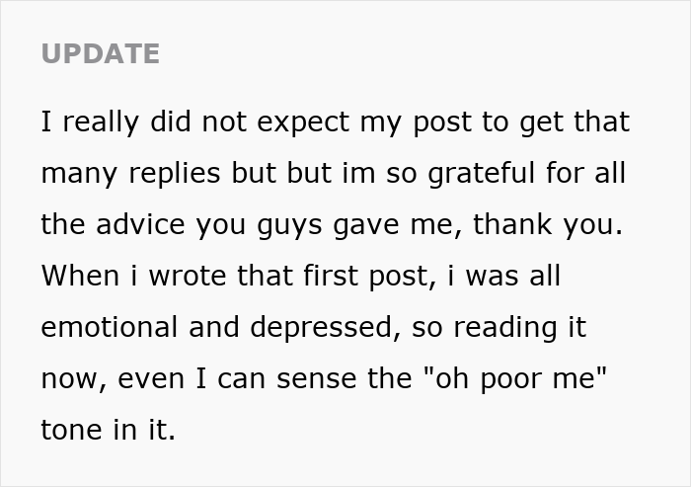Viewport: 691px width, 487px height.
Task: Click the word "wrote"
Action: coord(188,277)
